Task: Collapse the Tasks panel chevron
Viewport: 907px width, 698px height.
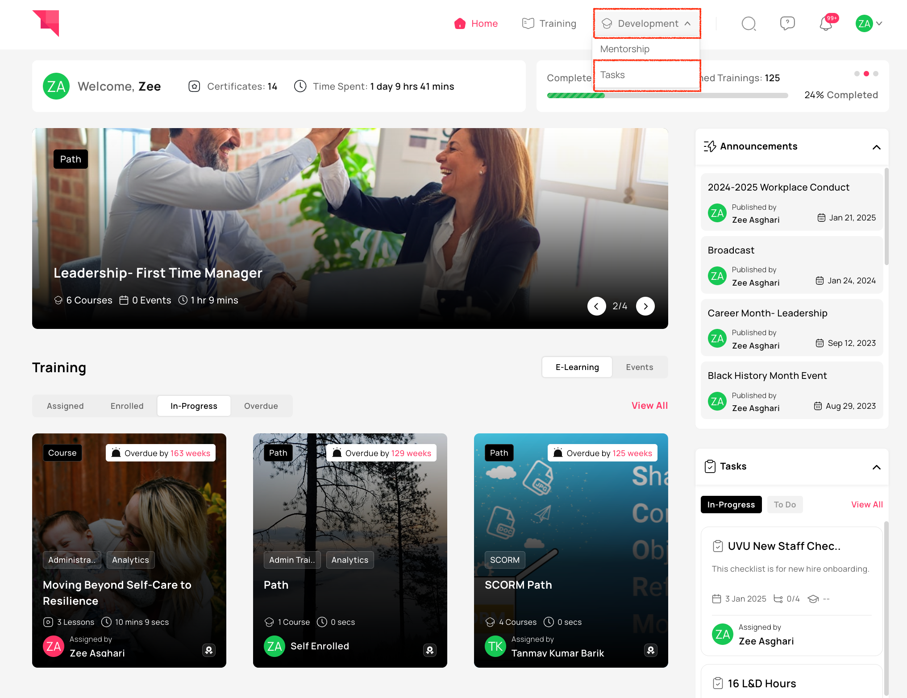Action: (x=876, y=467)
